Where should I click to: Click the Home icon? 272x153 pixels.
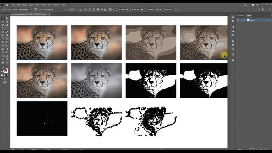7,5
